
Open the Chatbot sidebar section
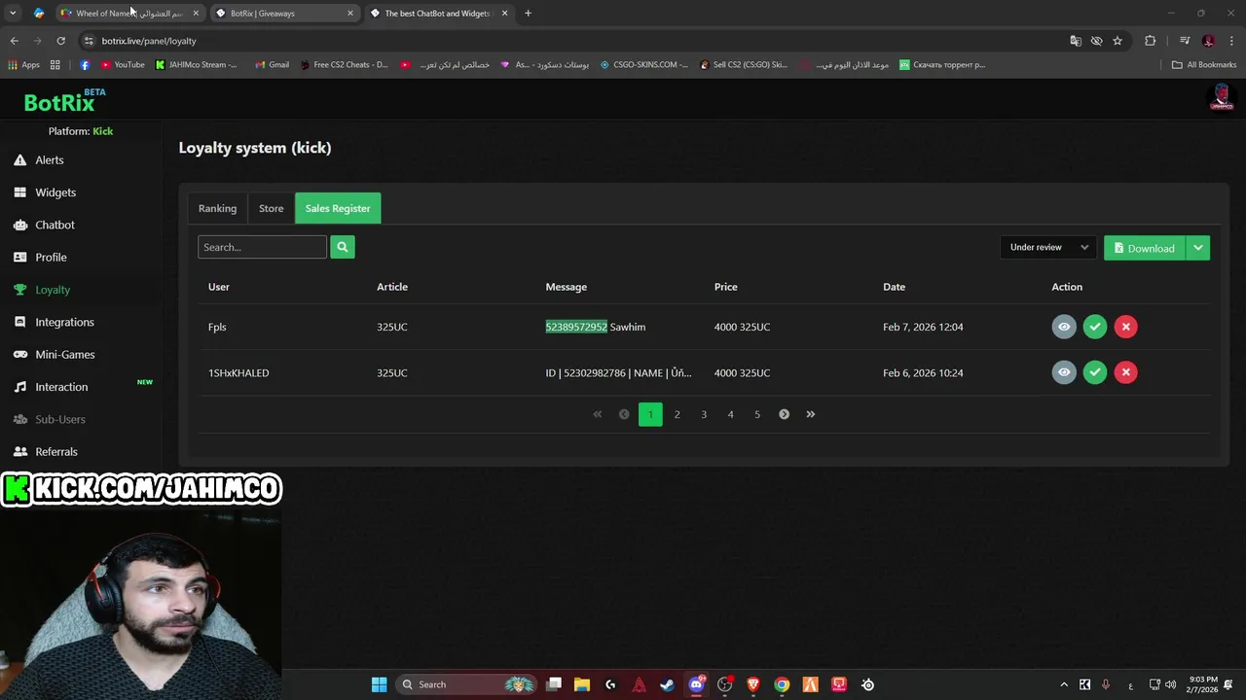pos(55,225)
